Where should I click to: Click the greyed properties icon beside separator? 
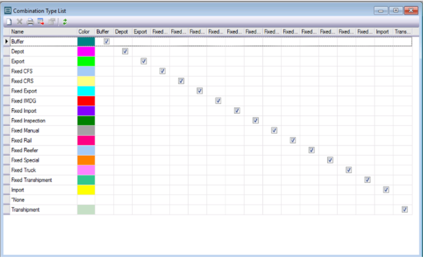(x=52, y=22)
